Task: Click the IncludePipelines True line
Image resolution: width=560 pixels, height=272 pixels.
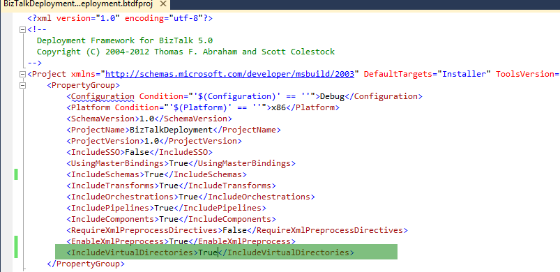Action: (167, 208)
